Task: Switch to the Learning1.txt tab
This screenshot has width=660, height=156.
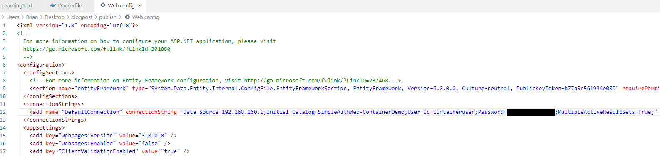Action: [x=17, y=6]
